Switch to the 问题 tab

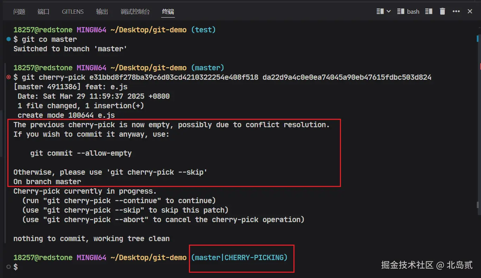click(x=19, y=12)
